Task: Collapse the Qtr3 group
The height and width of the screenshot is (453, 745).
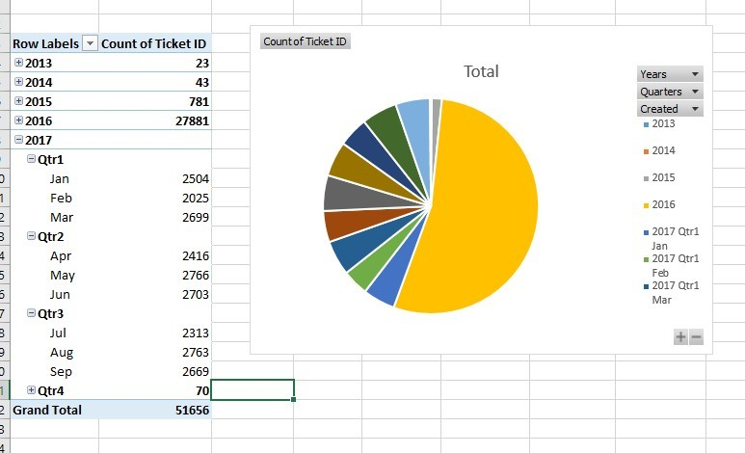Action: 32,313
